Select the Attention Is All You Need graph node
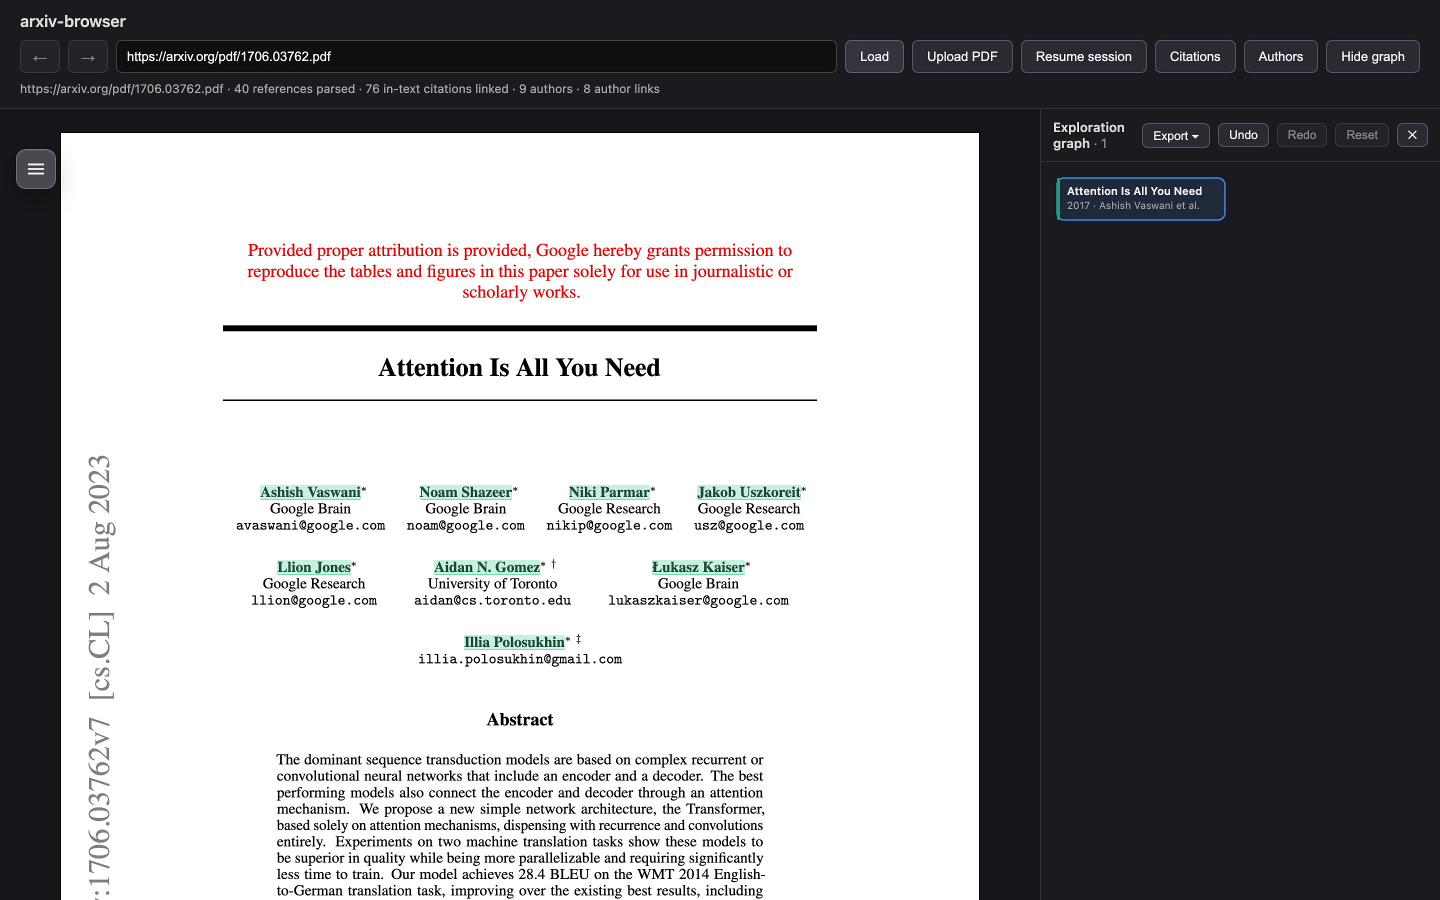Image resolution: width=1440 pixels, height=900 pixels. pyautogui.click(x=1140, y=199)
